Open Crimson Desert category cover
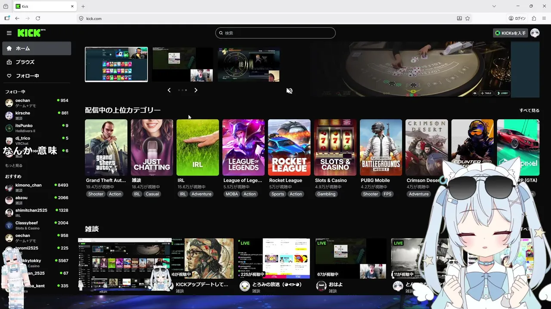This screenshot has width=551, height=309. tap(427, 148)
